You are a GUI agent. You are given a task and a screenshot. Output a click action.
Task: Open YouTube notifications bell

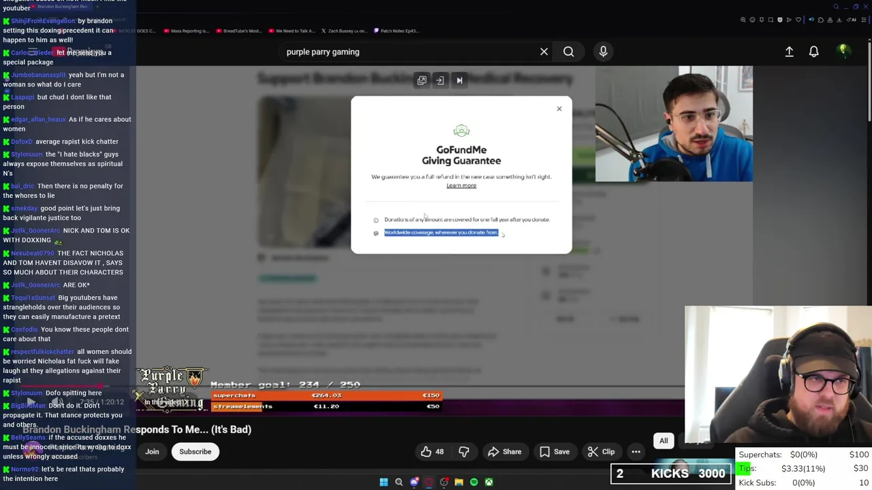coord(813,52)
